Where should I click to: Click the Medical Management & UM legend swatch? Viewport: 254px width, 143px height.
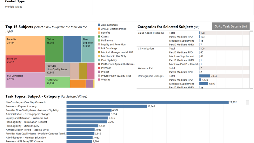click(x=99, y=52)
